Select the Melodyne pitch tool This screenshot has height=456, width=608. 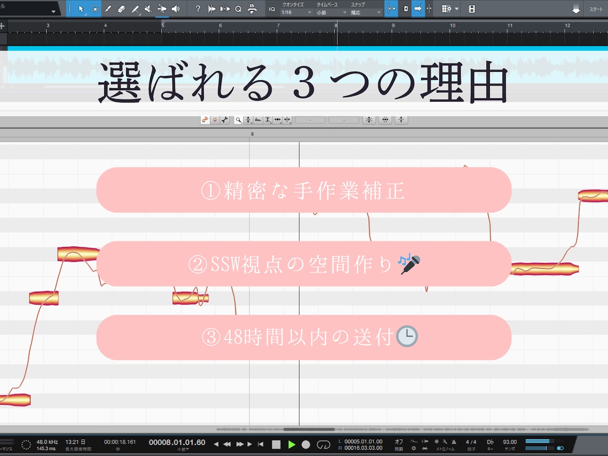pos(248,119)
